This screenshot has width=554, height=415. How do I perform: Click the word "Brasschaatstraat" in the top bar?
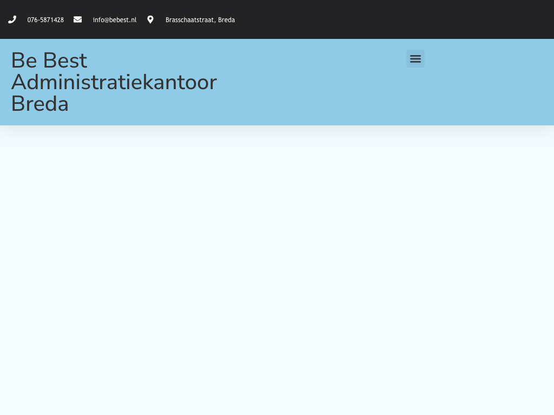pyautogui.click(x=190, y=20)
